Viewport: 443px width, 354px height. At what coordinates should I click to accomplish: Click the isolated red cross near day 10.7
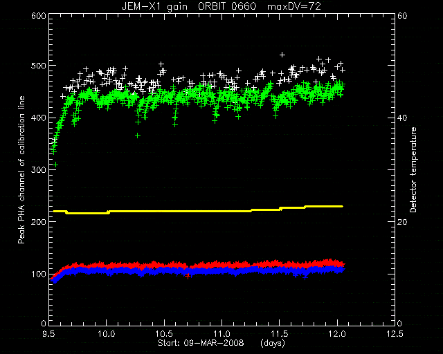coord(188,276)
